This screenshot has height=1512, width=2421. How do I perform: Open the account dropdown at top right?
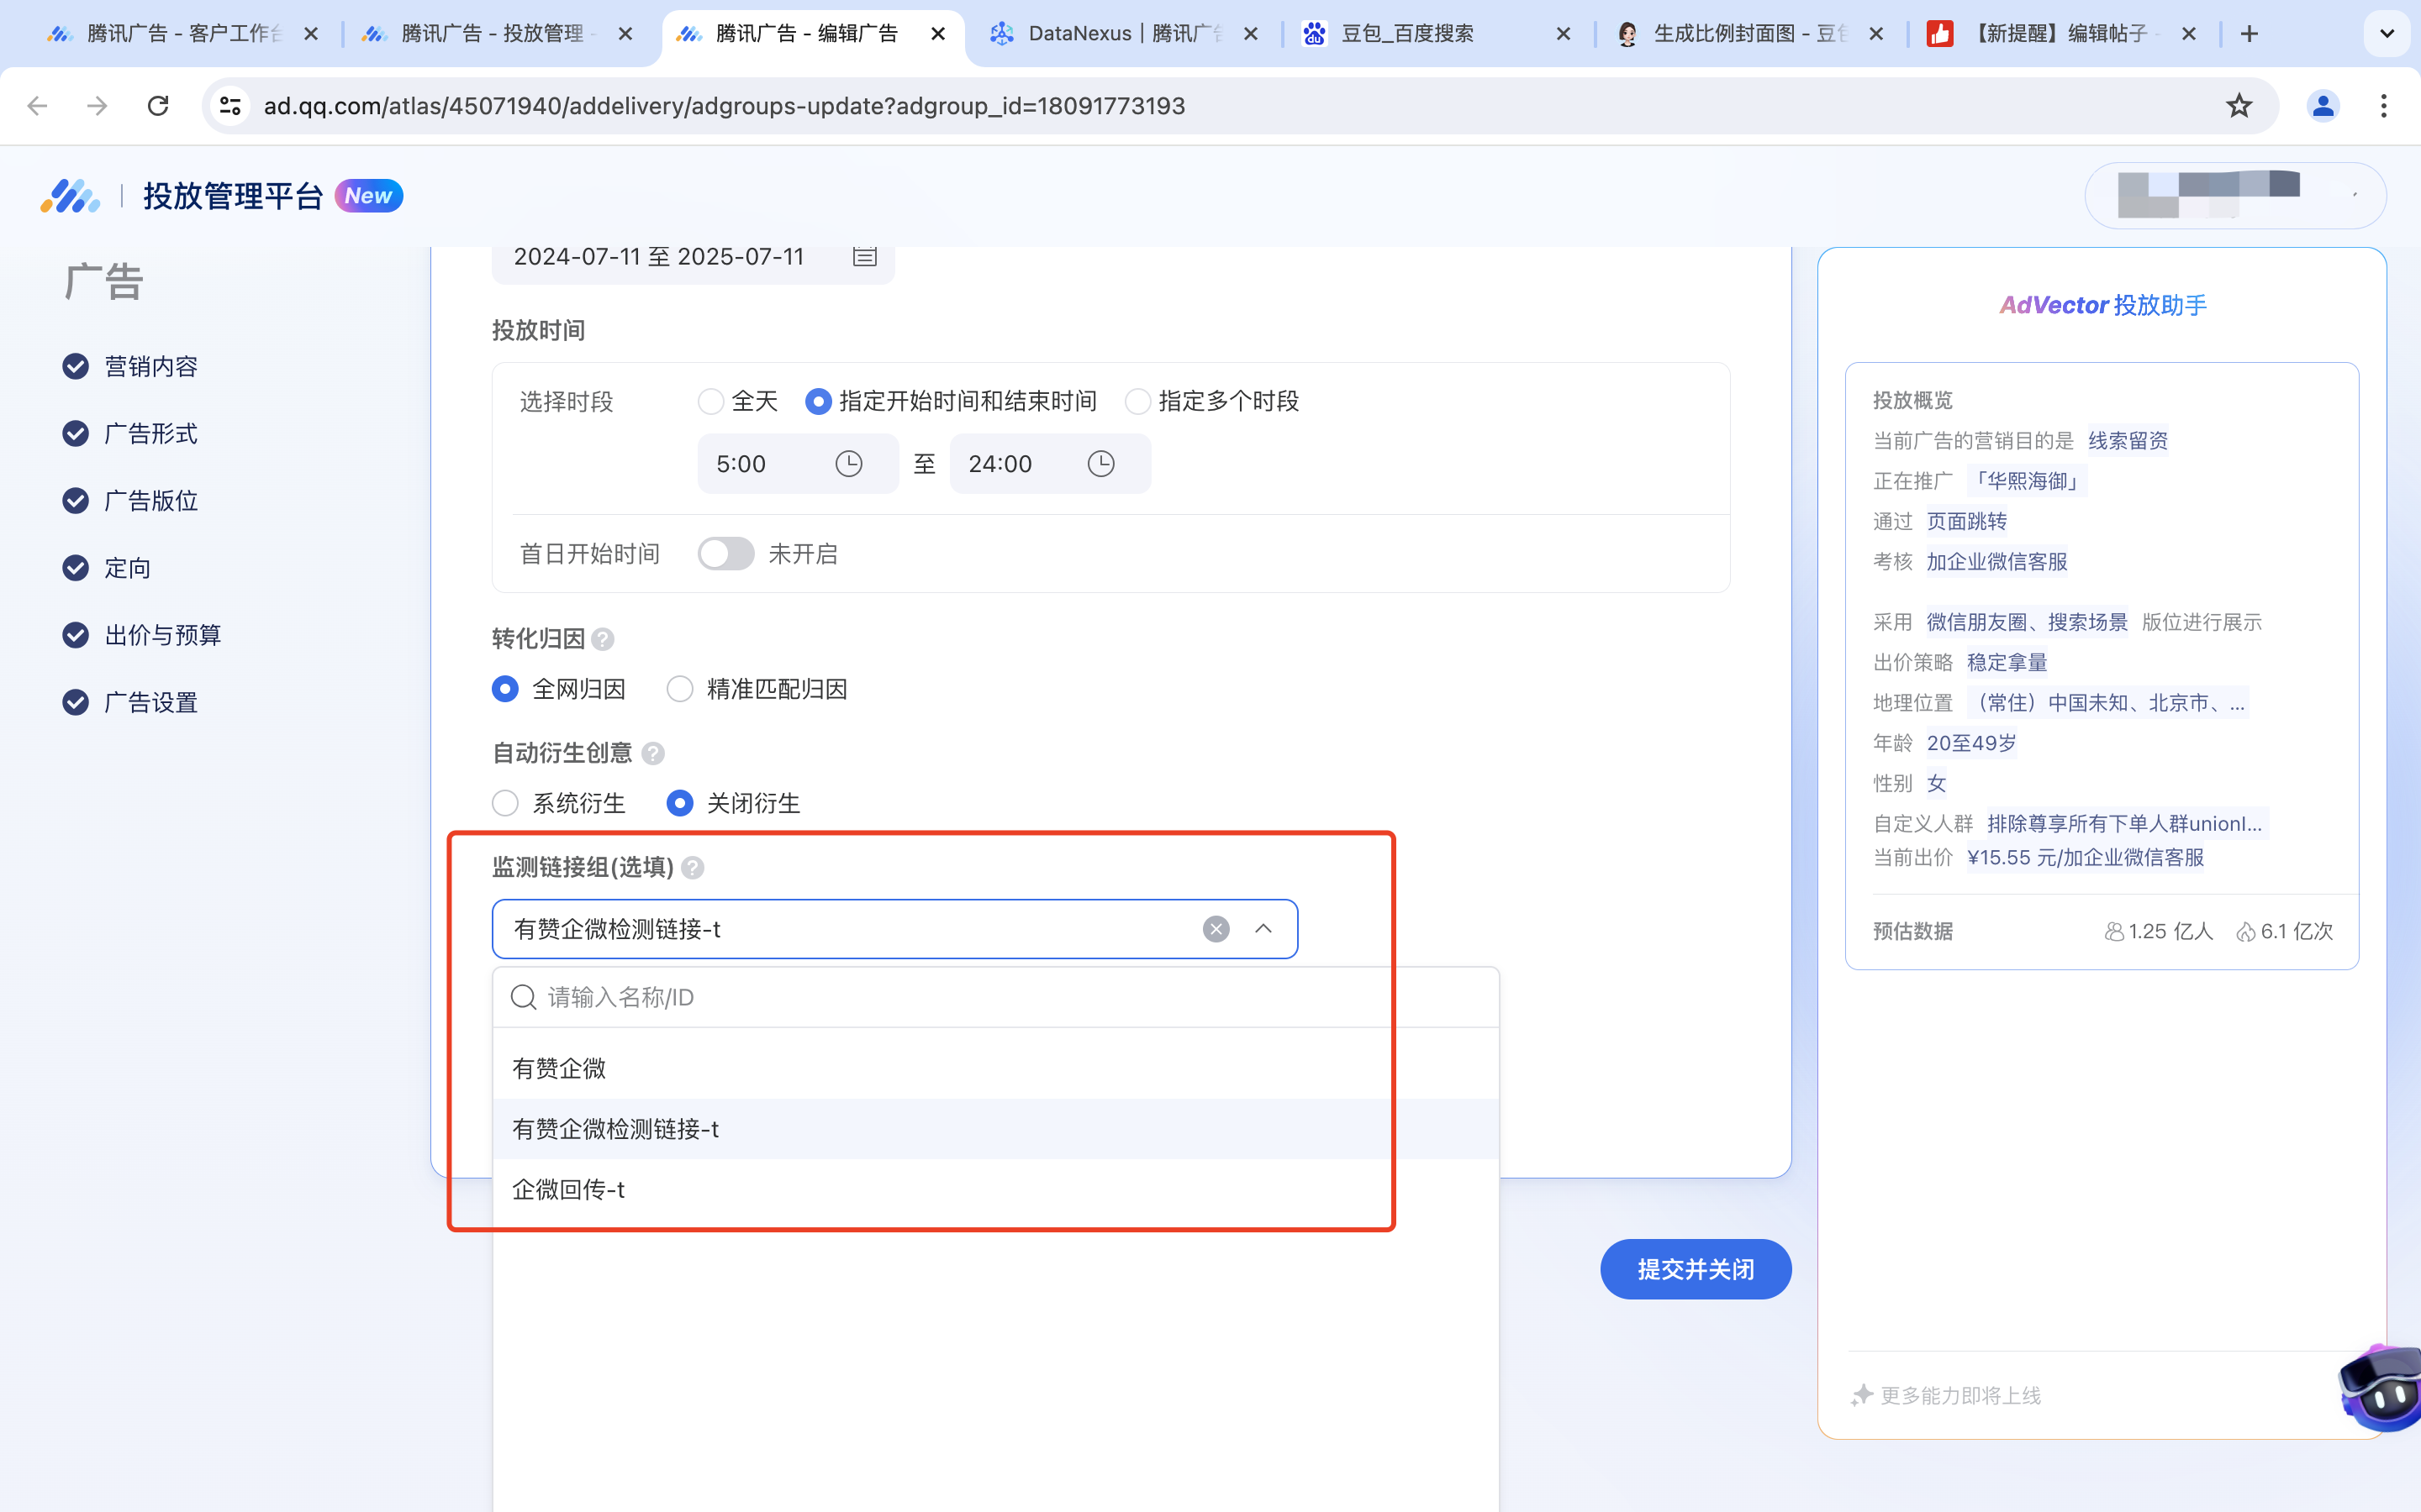(x=2235, y=196)
